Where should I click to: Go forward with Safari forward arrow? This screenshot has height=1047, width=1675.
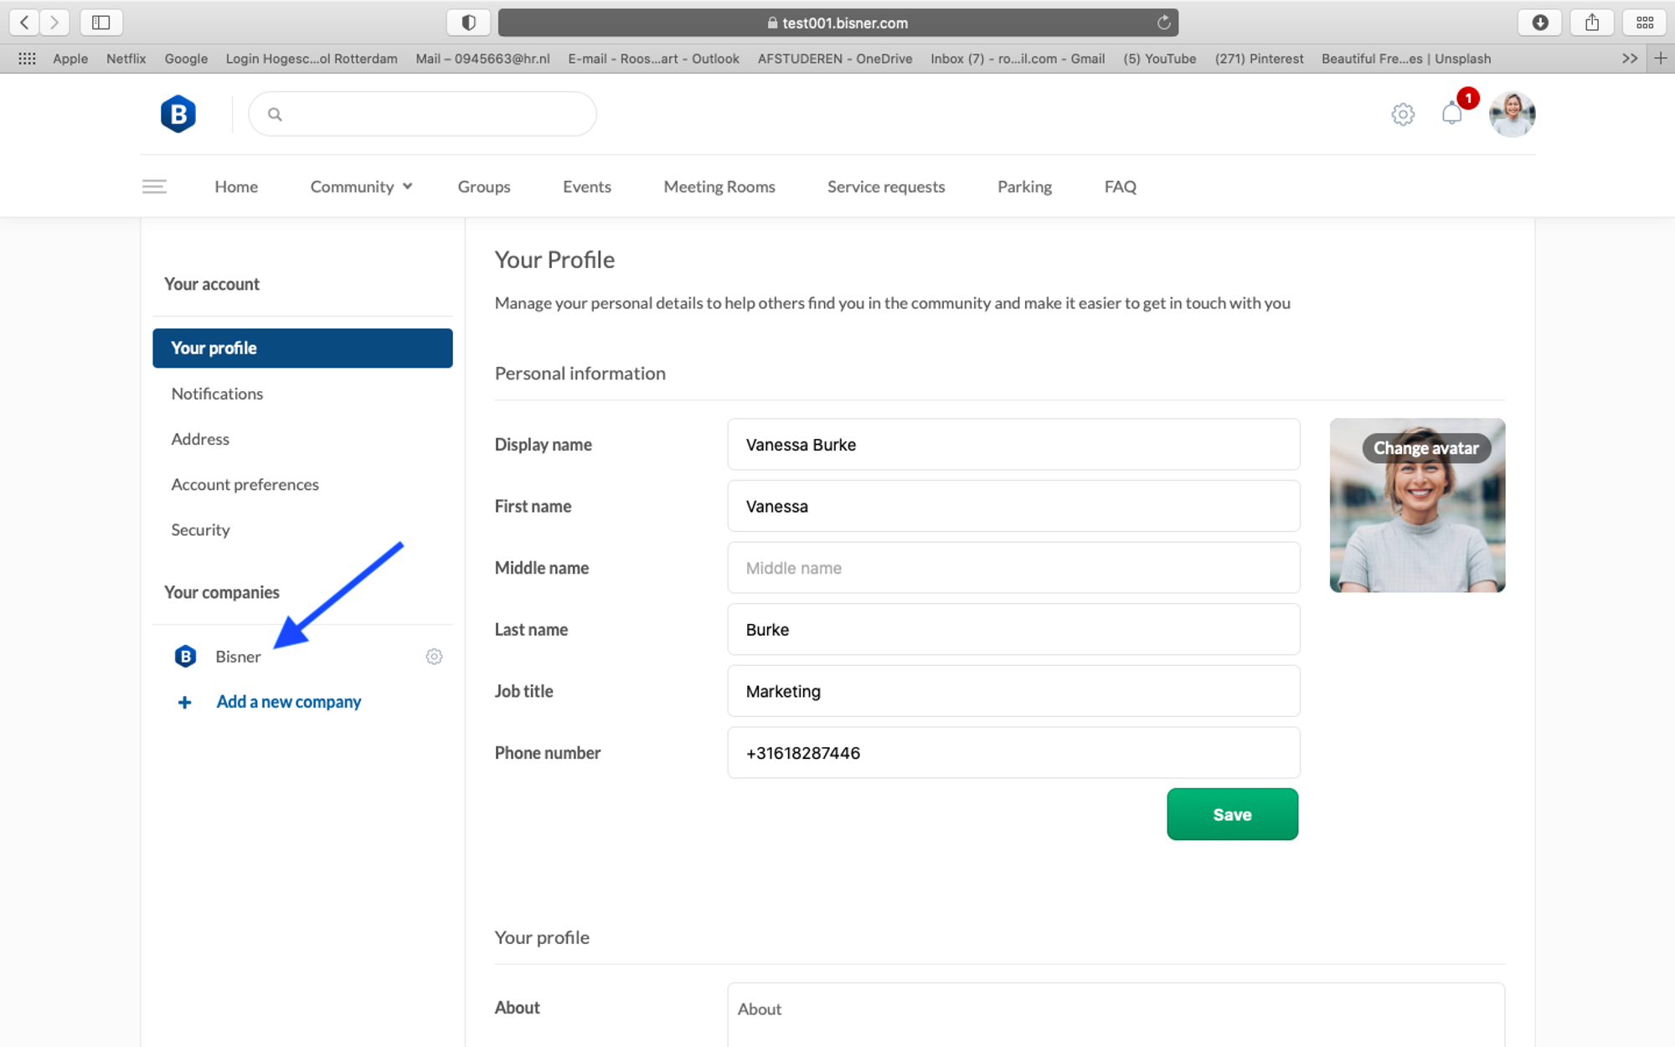pyautogui.click(x=54, y=23)
